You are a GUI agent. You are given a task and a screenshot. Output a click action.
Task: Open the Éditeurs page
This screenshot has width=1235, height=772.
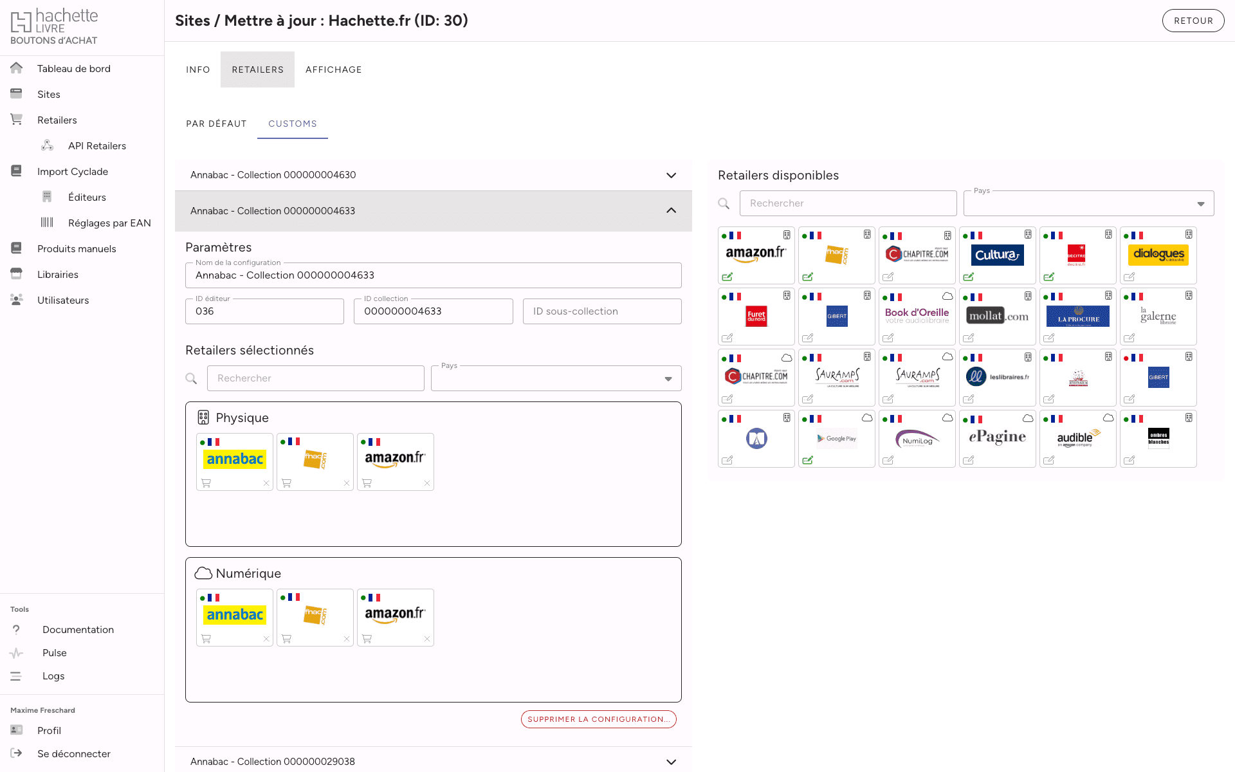pyautogui.click(x=87, y=198)
